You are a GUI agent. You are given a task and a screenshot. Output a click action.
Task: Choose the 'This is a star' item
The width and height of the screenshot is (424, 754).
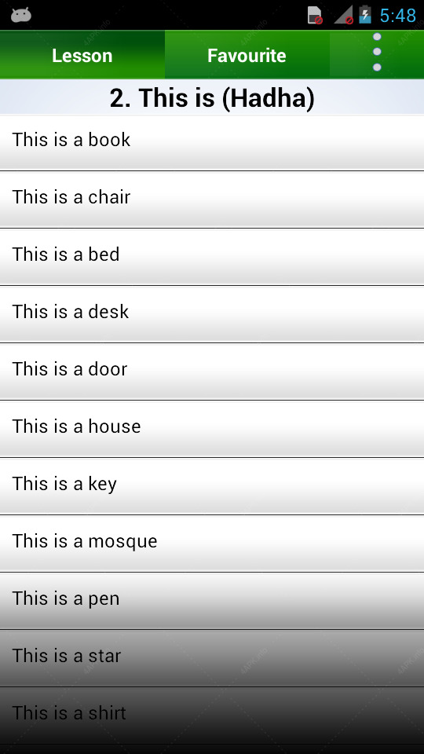(x=212, y=657)
